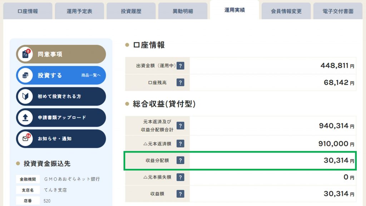Switch to the 口座情報 tab
The height and width of the screenshot is (206, 366).
click(28, 11)
